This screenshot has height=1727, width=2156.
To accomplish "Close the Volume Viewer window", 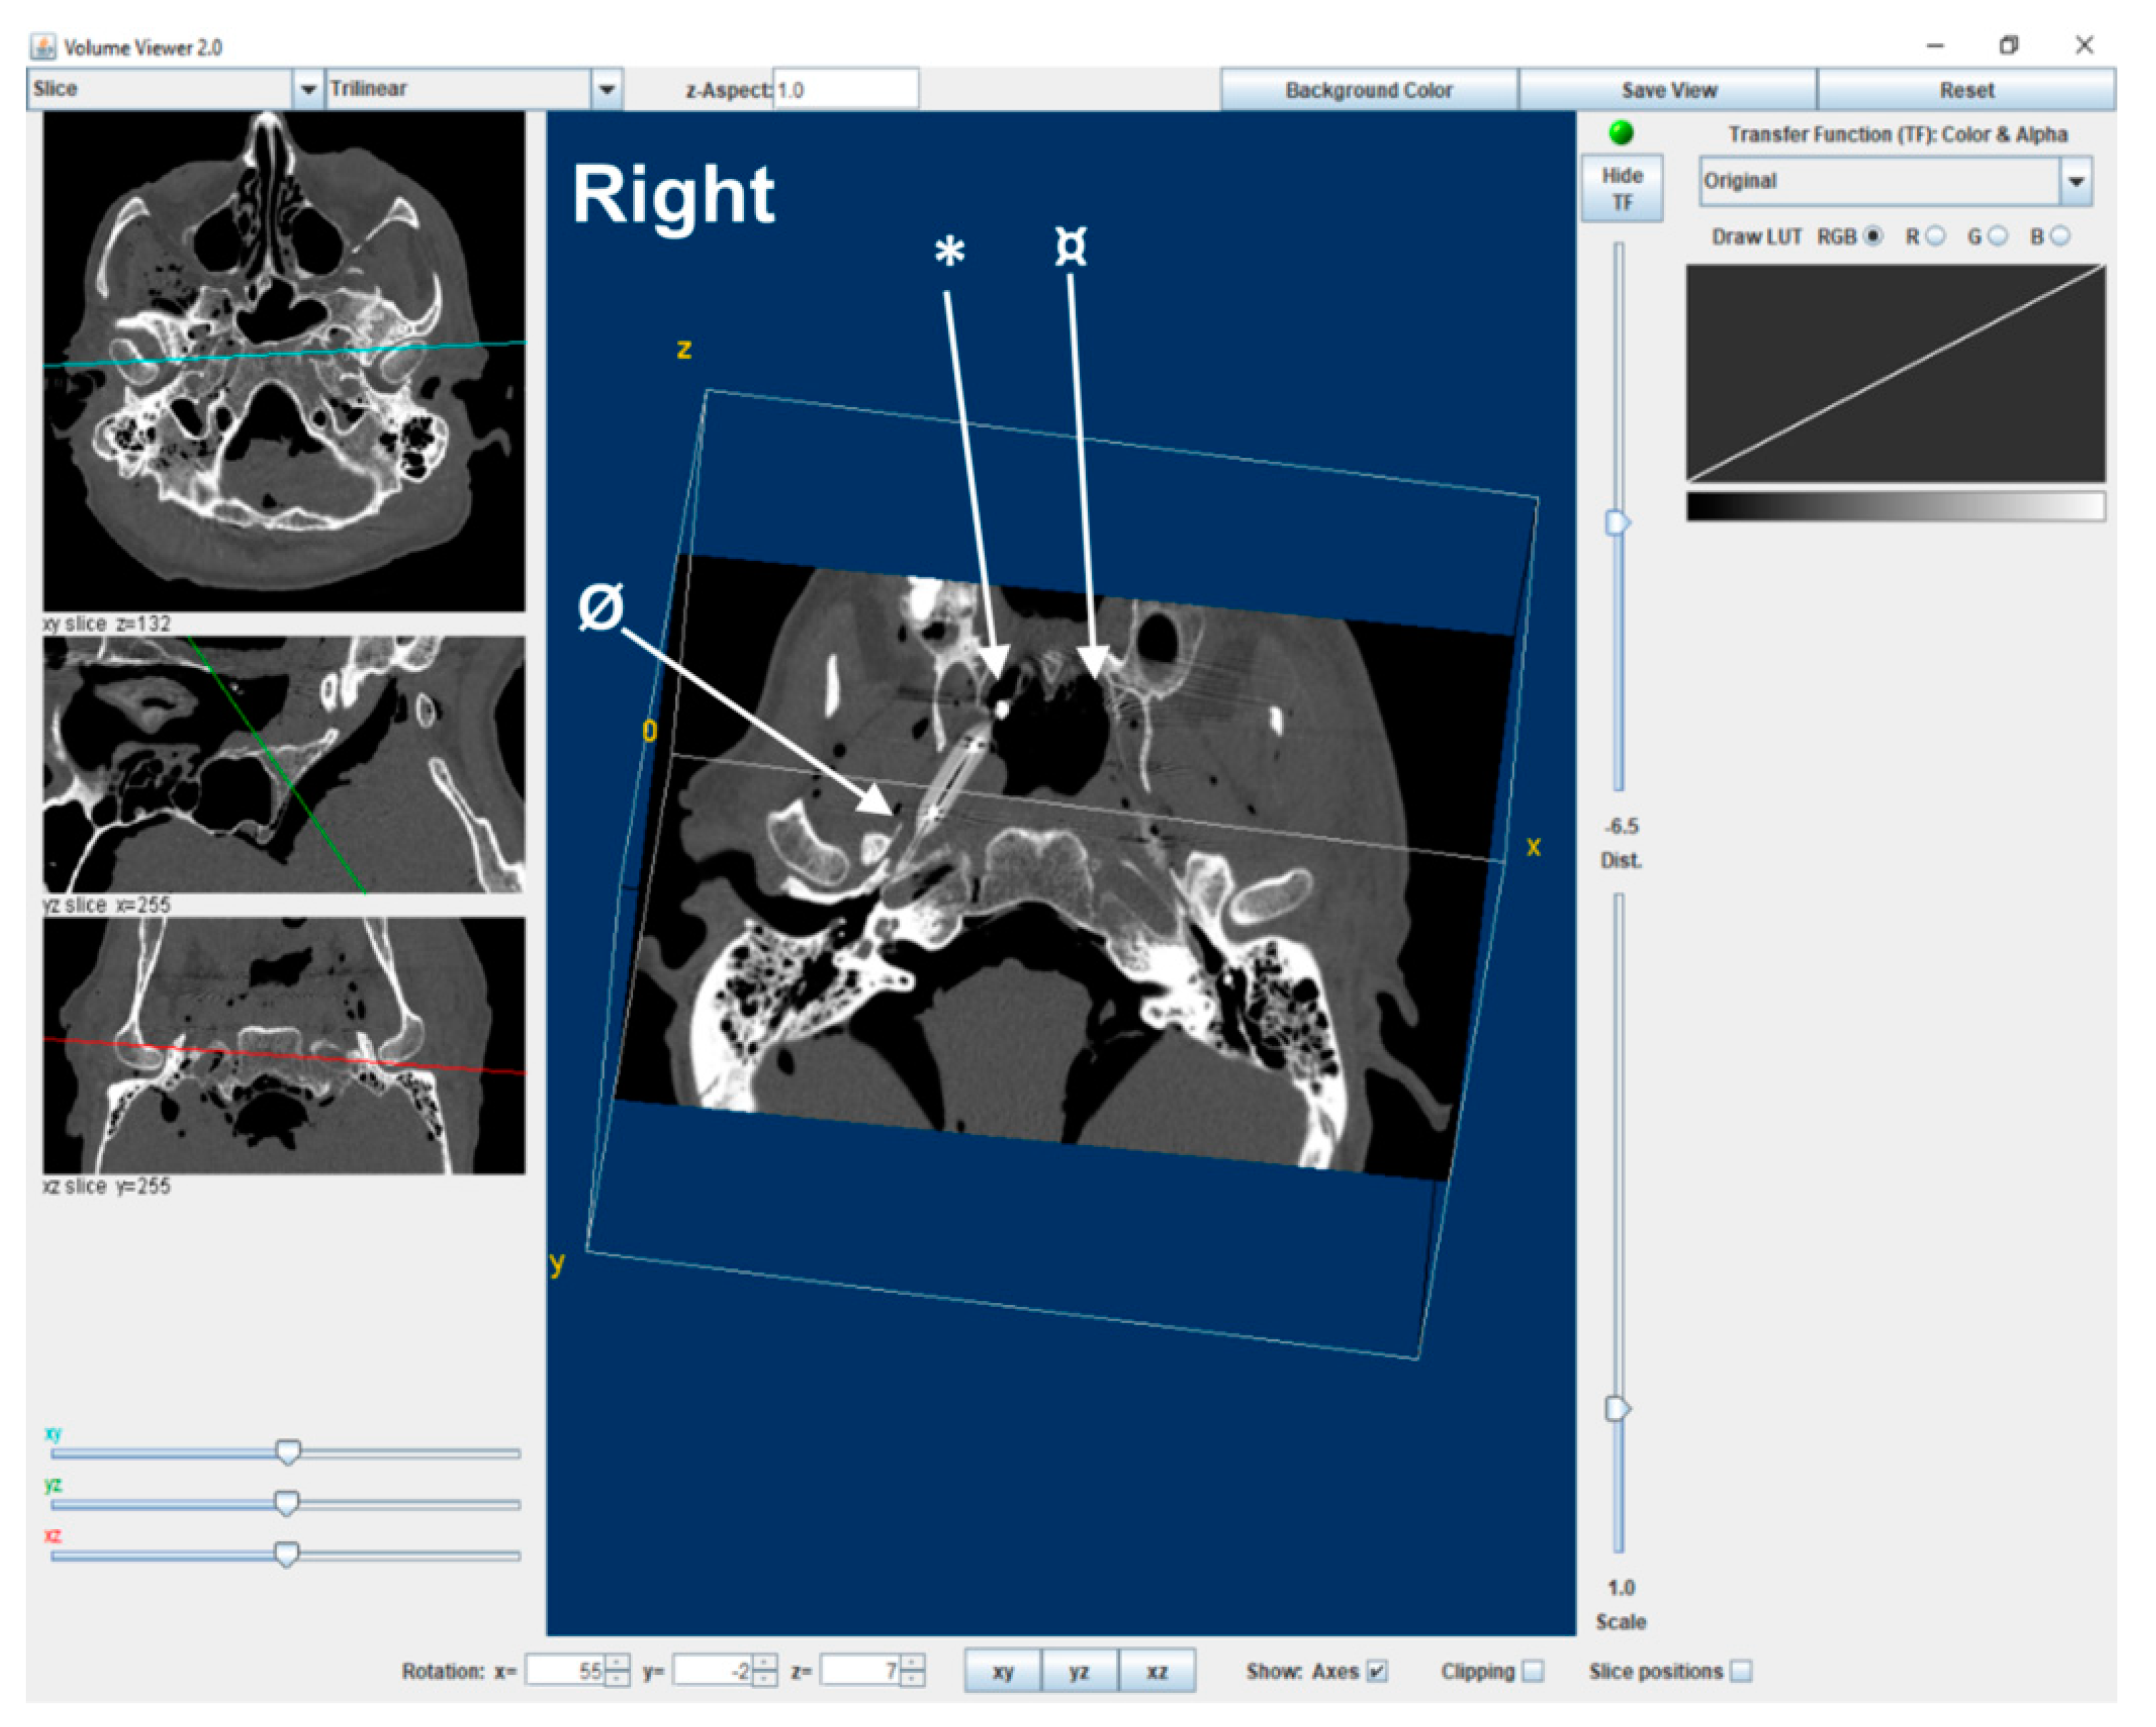I will (2084, 45).
